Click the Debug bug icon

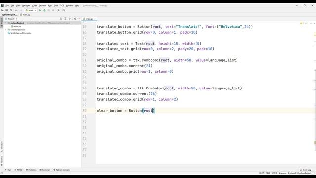pos(44,10)
